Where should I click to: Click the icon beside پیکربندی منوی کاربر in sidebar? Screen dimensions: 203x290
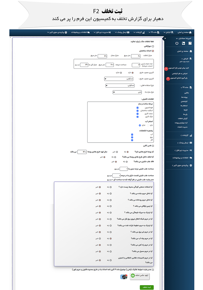[x=191, y=165]
